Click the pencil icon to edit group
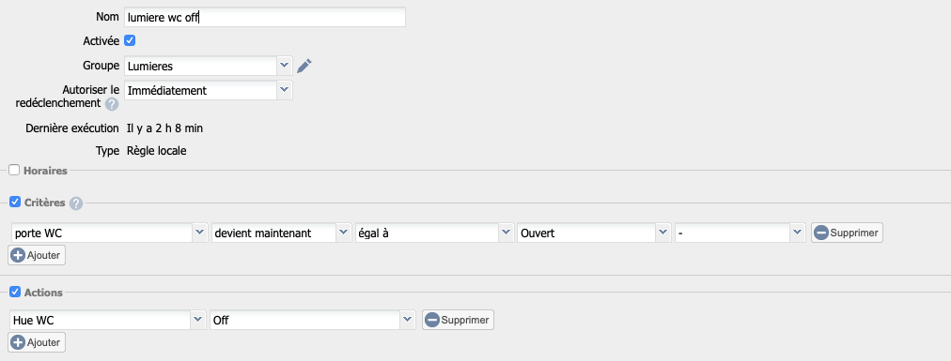Screen dimensions: 951x361 pyautogui.click(x=304, y=66)
